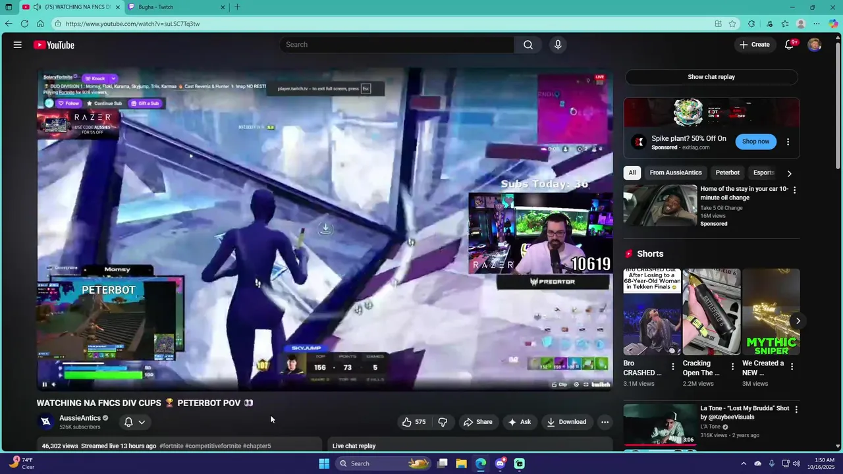
Task: Open the Windows Start menu
Action: (324, 463)
